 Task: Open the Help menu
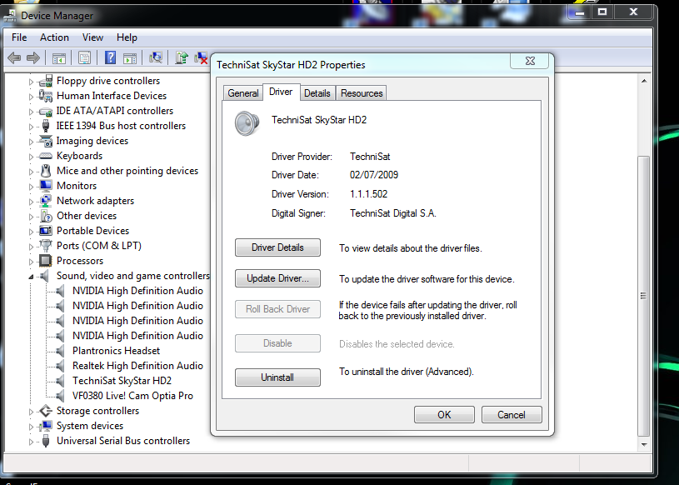coord(127,37)
